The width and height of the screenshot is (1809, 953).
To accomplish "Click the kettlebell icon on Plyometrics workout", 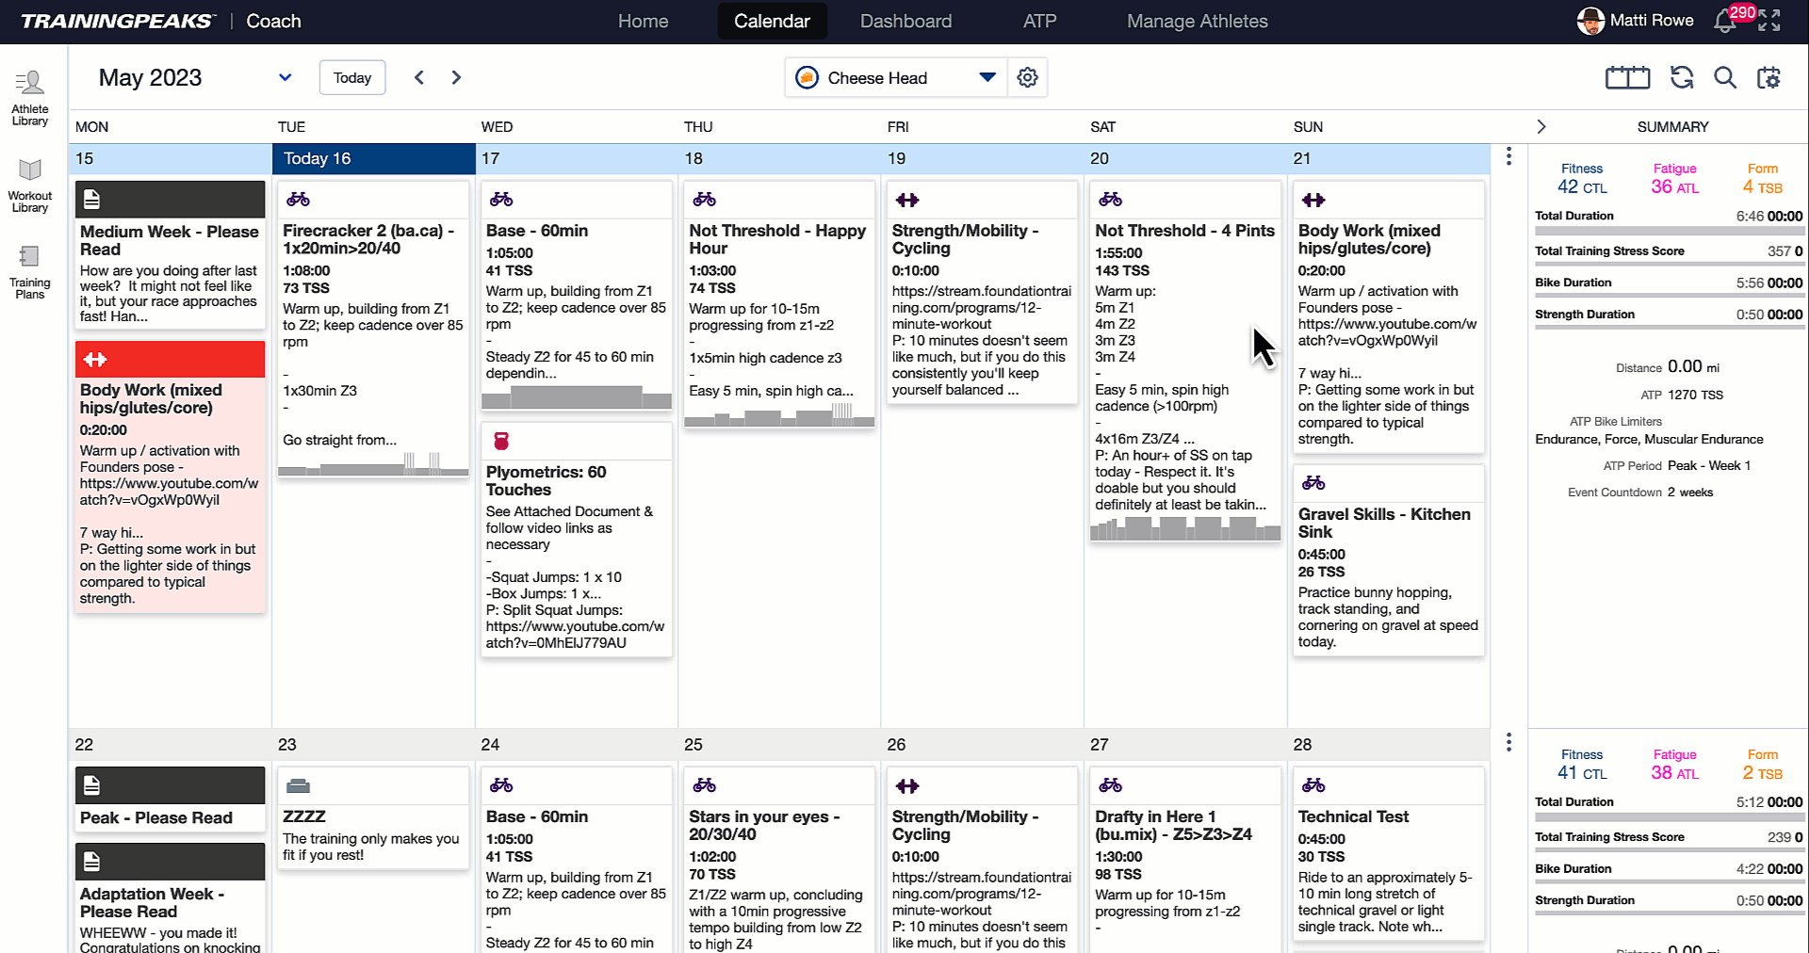I will [x=500, y=440].
